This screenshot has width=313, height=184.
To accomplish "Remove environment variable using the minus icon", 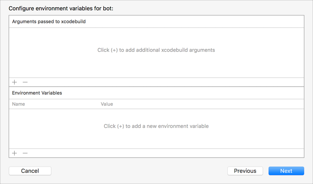I will pos(25,153).
